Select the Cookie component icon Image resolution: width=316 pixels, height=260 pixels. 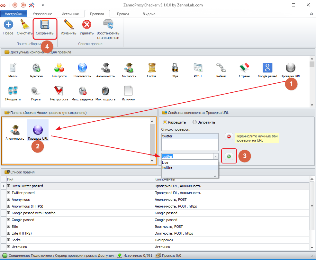151,68
